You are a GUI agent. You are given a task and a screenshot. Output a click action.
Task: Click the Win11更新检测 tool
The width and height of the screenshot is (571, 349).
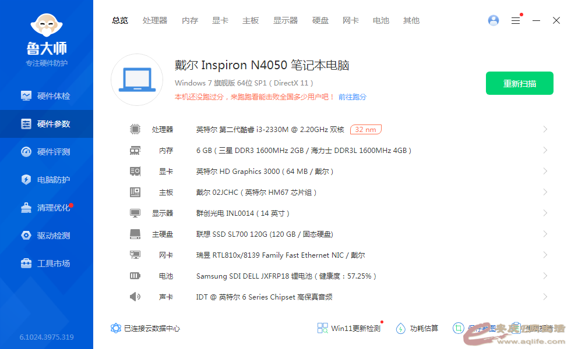349,329
